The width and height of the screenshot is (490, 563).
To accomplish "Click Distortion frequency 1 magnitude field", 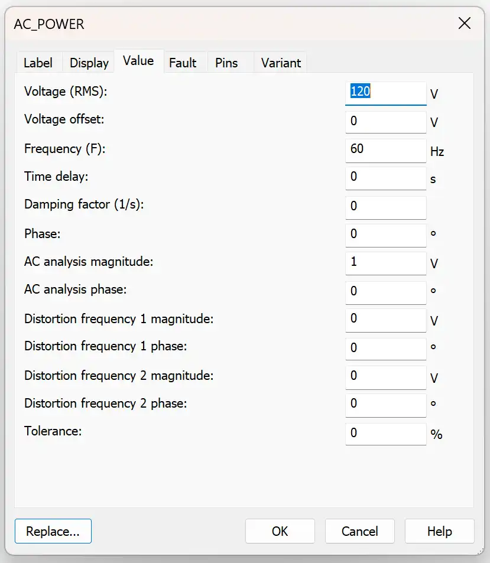I will 385,320.
